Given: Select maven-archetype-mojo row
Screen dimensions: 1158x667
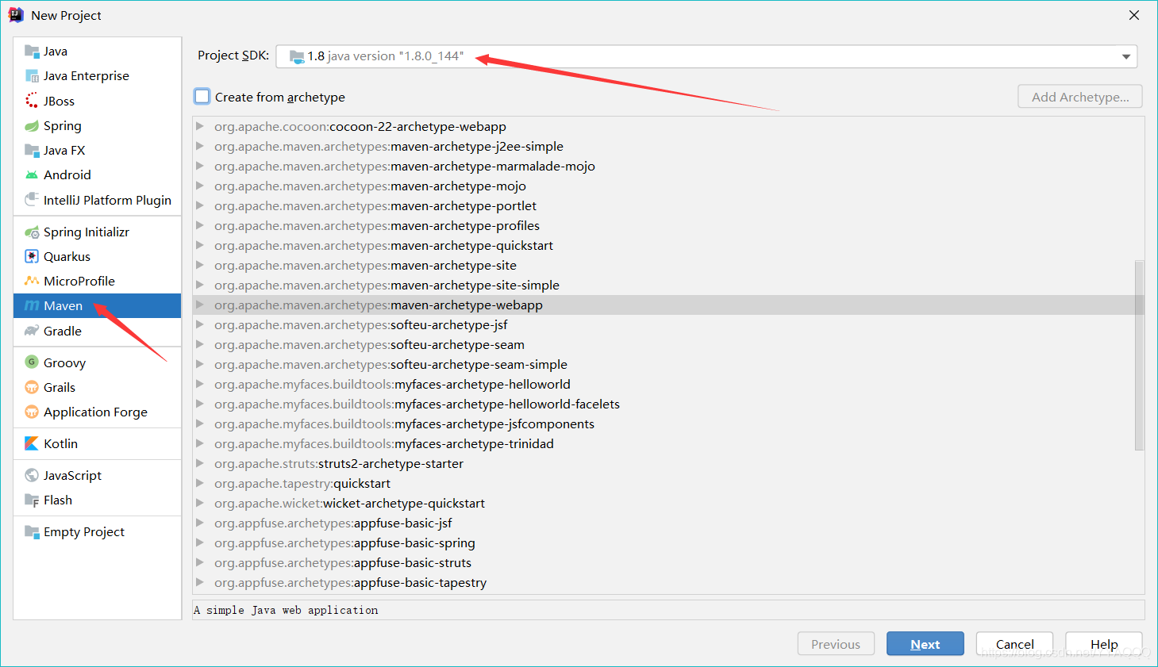Looking at the screenshot, I should coord(668,186).
